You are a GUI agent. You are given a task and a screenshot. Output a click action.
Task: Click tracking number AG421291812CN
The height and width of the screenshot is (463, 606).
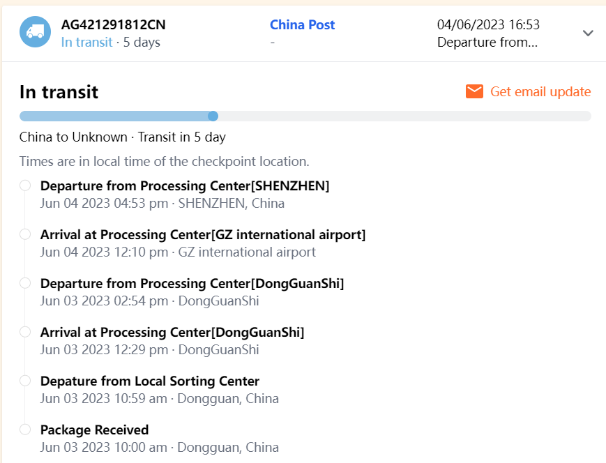point(114,25)
